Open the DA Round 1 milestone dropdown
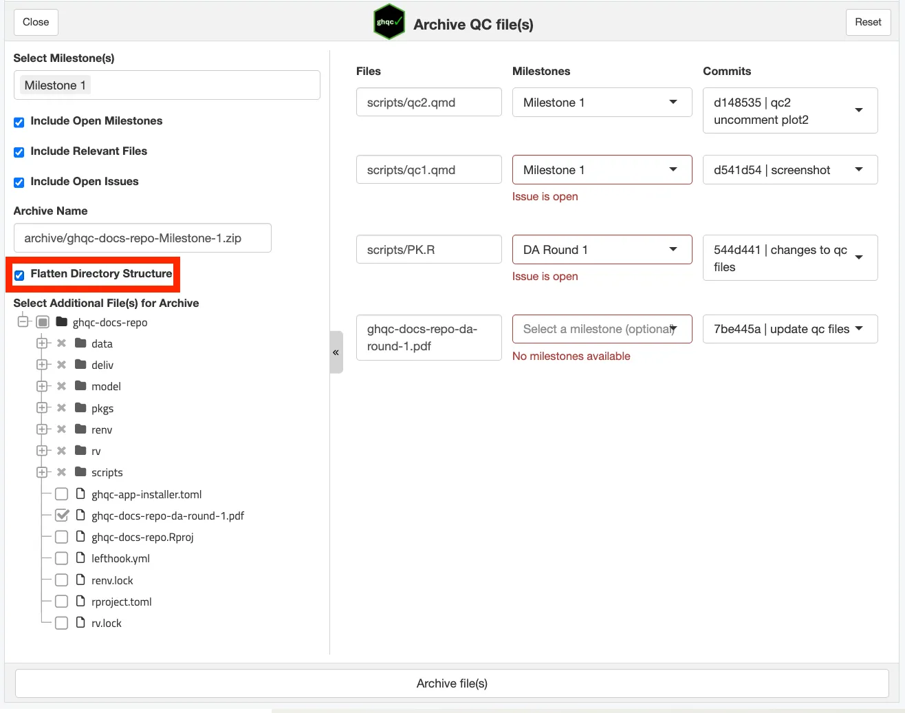The width and height of the screenshot is (905, 713). pos(602,250)
